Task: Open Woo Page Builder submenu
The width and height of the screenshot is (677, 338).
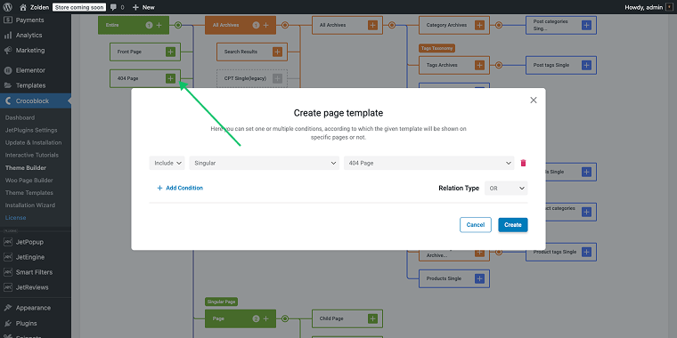Action: (29, 181)
